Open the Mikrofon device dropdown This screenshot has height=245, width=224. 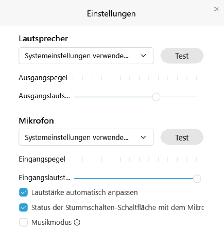tap(86, 137)
